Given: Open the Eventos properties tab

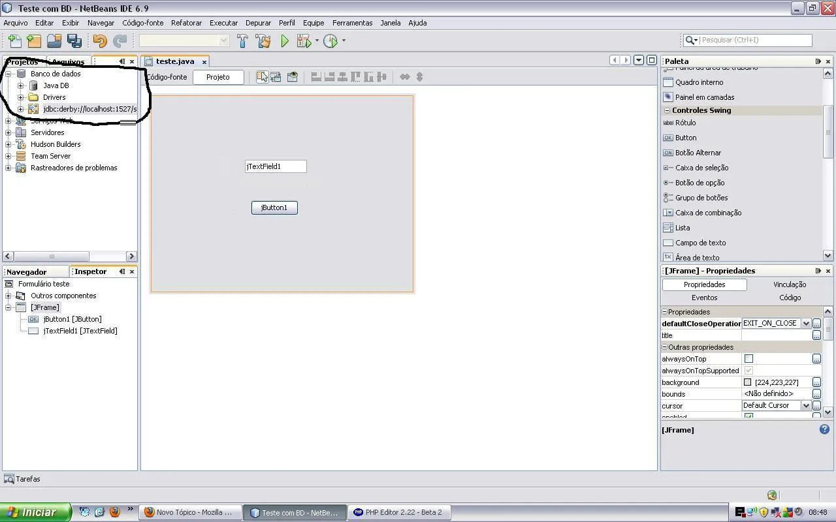Looking at the screenshot, I should pos(704,298).
